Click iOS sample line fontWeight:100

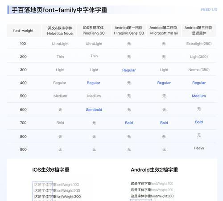57,185
